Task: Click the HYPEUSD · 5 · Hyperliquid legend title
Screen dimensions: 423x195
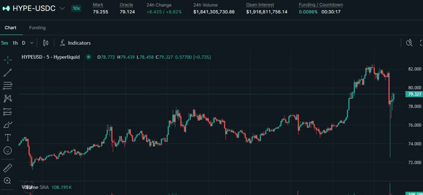Action: 51,57
